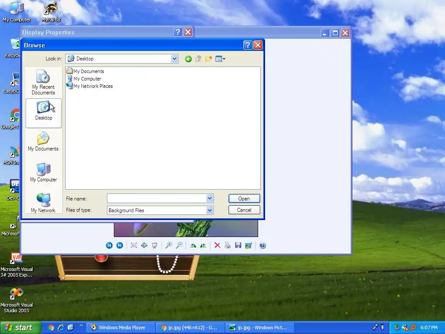Select Microsoft Visual Studio 2005 desktop icon
The width and height of the screenshot is (445, 334).
pos(17,301)
